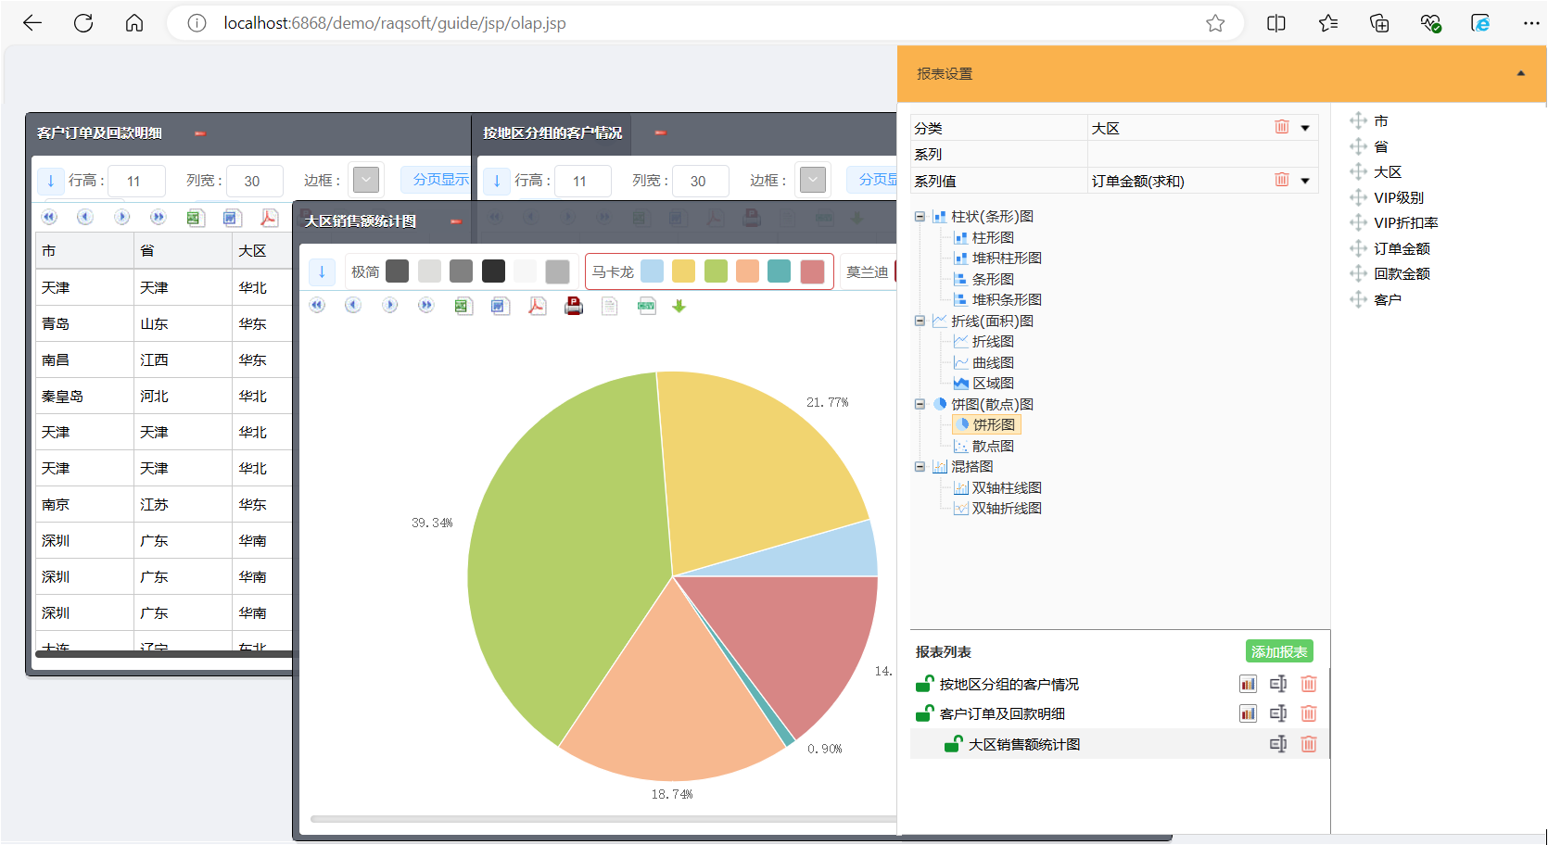The image size is (1548, 845).
Task: Toggle the lock on 客户订单及回款明细
Action: 924,713
